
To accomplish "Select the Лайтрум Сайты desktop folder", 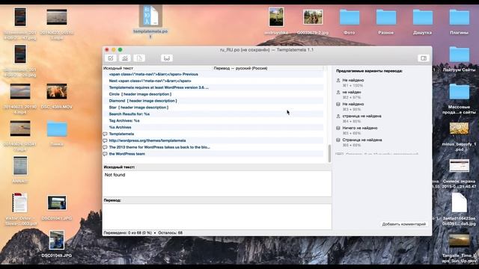I will [459, 55].
